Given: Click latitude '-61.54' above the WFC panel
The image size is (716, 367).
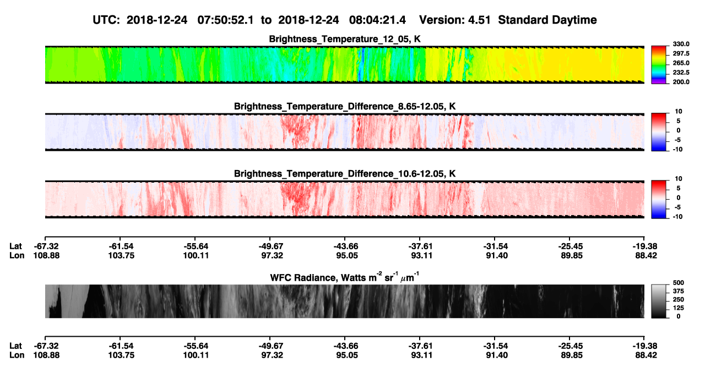Looking at the screenshot, I should [120, 246].
